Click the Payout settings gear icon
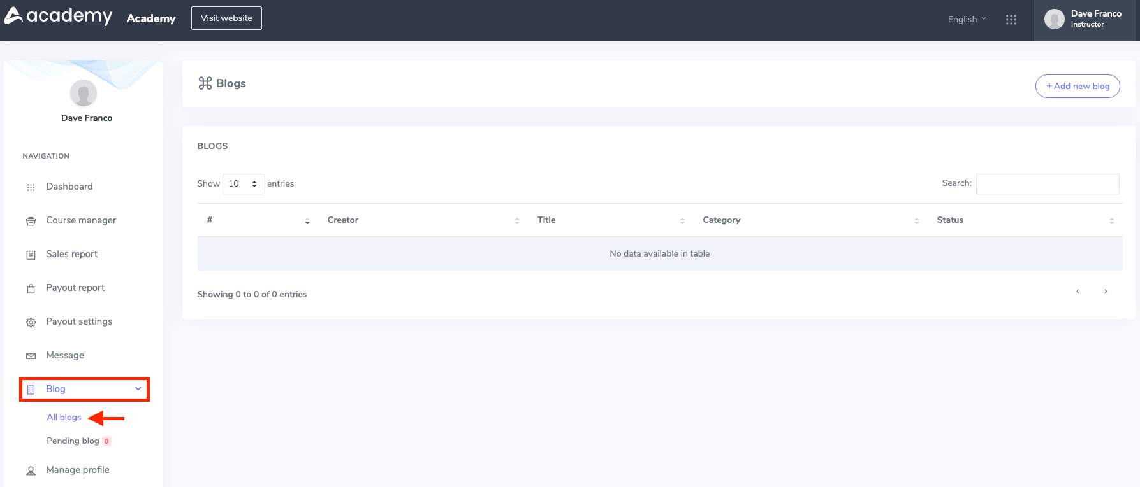This screenshot has width=1140, height=487. point(31,322)
